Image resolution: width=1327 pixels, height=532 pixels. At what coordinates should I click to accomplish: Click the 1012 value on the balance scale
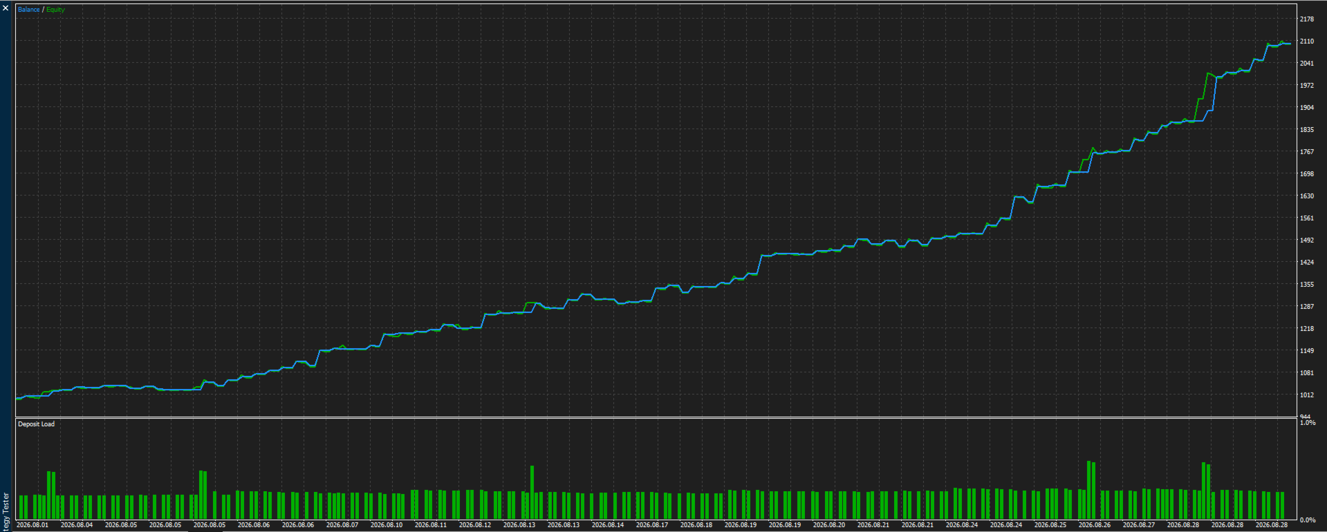coord(1307,395)
